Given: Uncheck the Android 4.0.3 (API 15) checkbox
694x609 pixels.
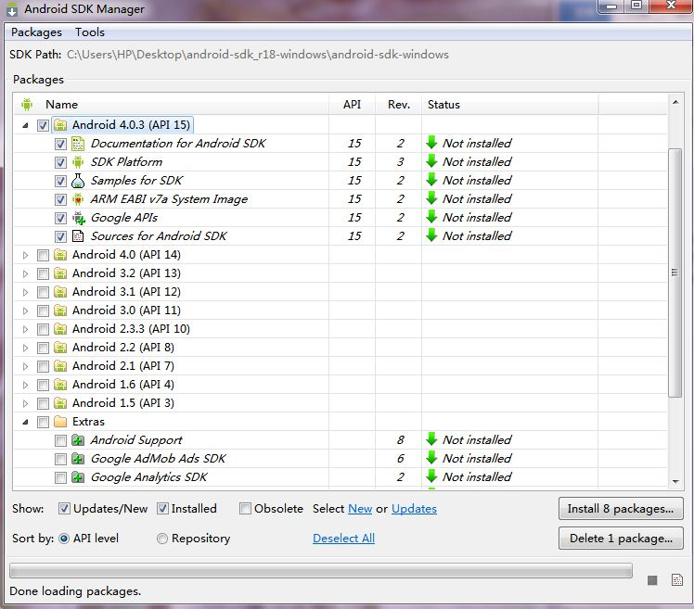Looking at the screenshot, I should (x=43, y=126).
